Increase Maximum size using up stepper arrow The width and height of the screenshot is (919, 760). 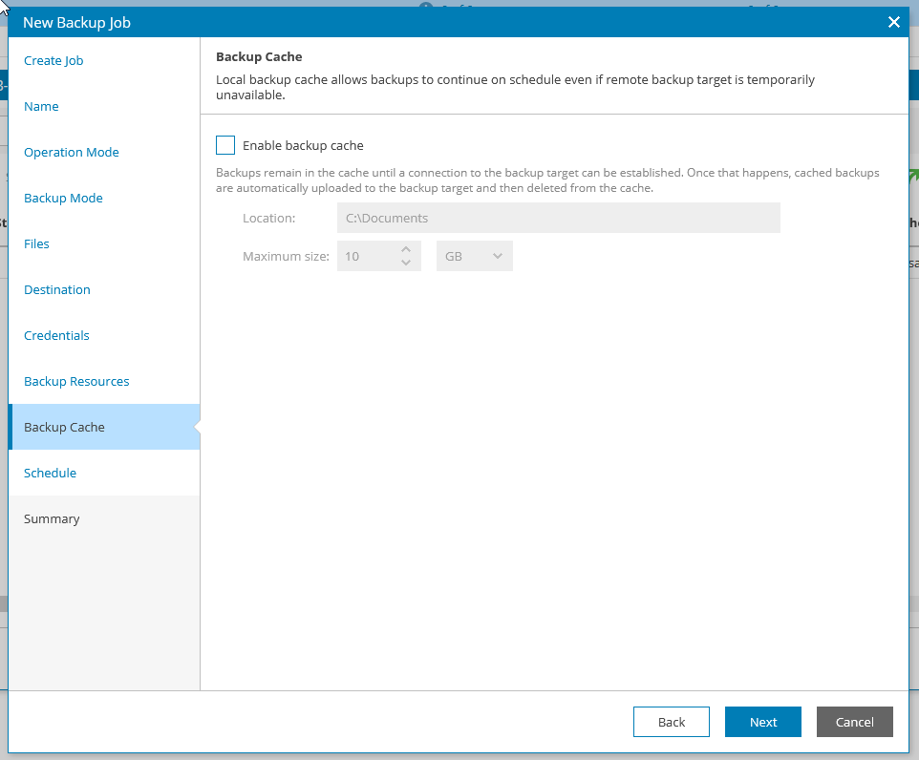tap(405, 250)
